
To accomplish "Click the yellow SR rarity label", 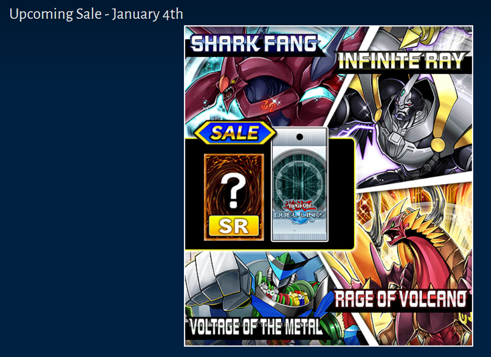I will [234, 226].
